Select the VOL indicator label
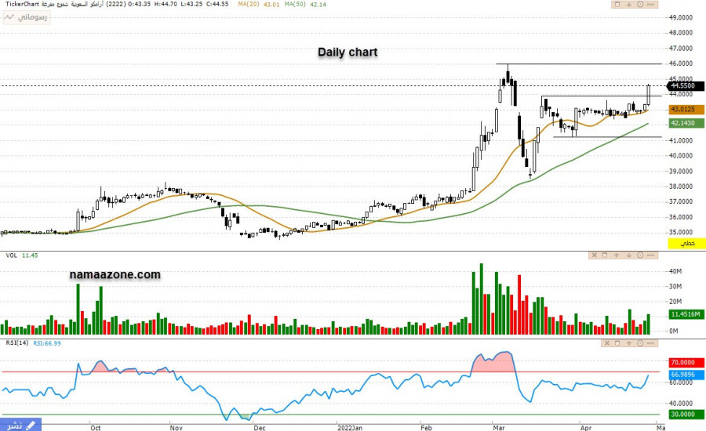706x431 pixels. [11, 255]
